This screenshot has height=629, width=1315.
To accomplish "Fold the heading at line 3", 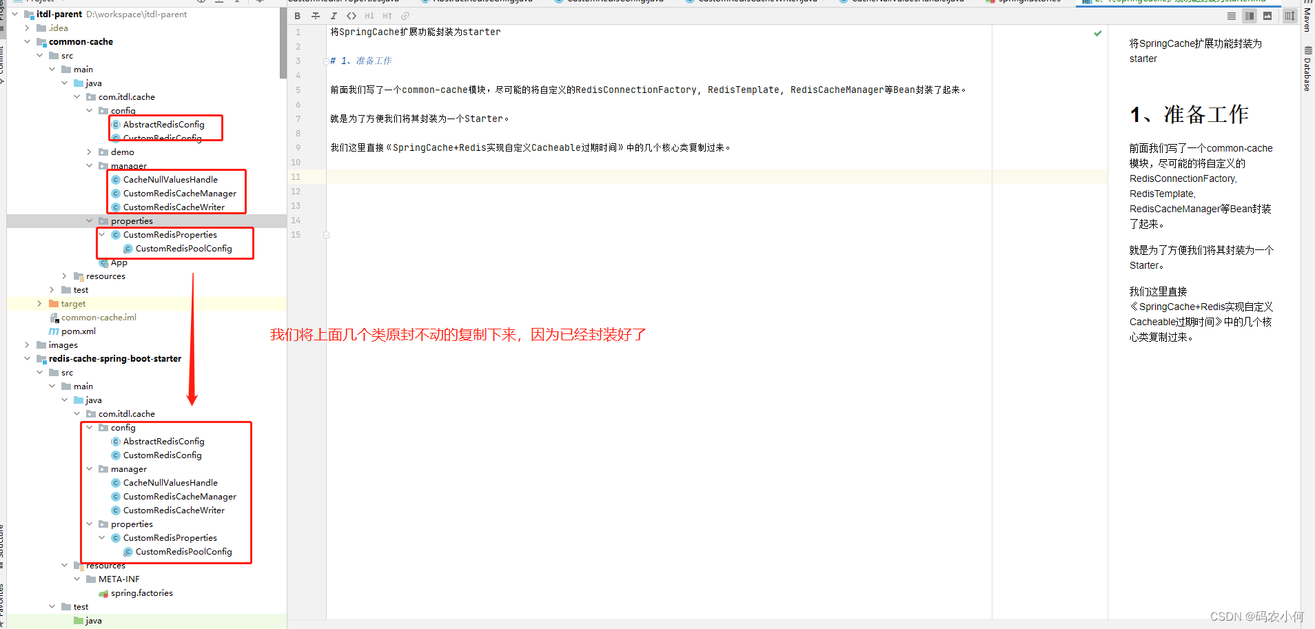I will tap(326, 61).
